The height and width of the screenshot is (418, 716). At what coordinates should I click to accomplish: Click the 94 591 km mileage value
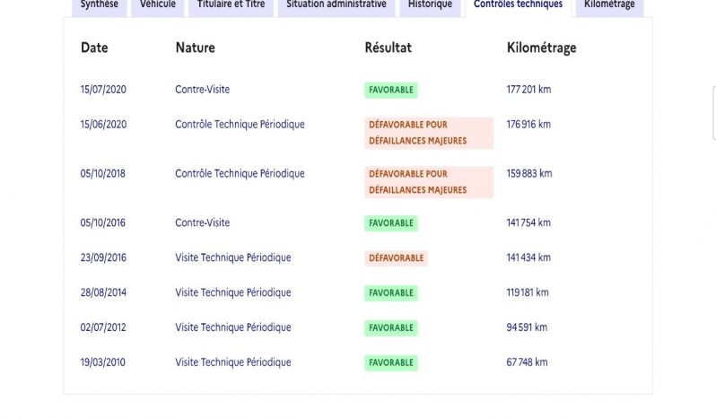pos(527,327)
